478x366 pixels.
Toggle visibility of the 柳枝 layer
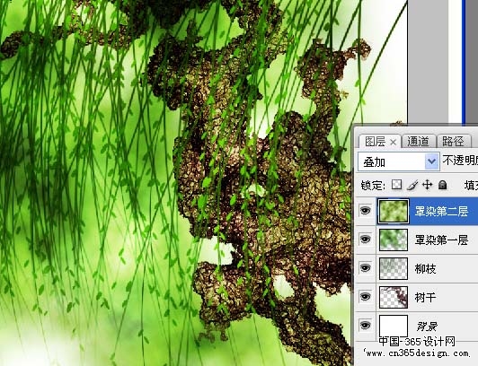[365, 268]
